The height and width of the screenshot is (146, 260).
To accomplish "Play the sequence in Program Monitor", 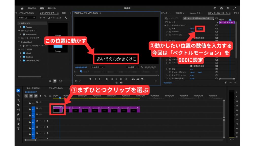I will (116, 79).
